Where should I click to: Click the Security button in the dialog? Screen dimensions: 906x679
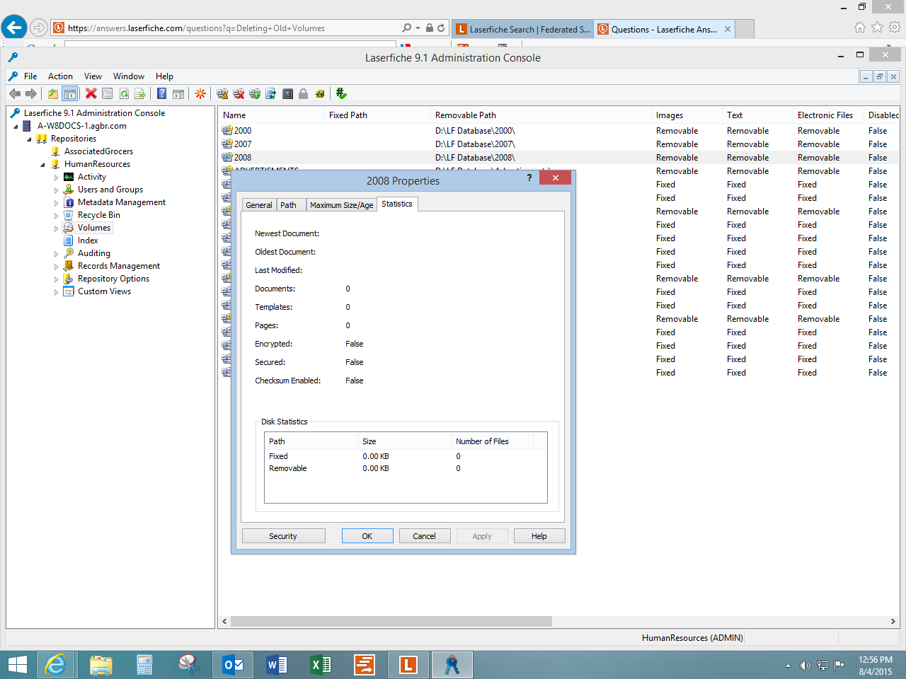coord(283,536)
